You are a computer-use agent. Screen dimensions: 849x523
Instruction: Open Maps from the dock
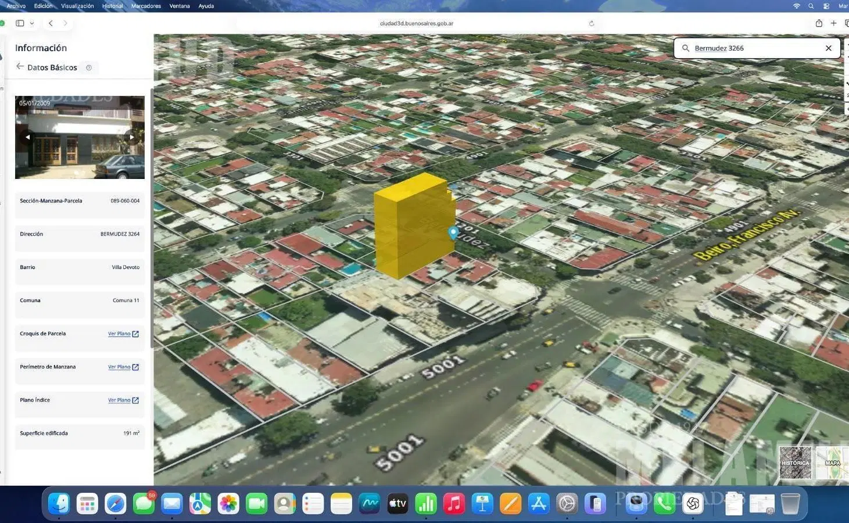[x=200, y=503]
